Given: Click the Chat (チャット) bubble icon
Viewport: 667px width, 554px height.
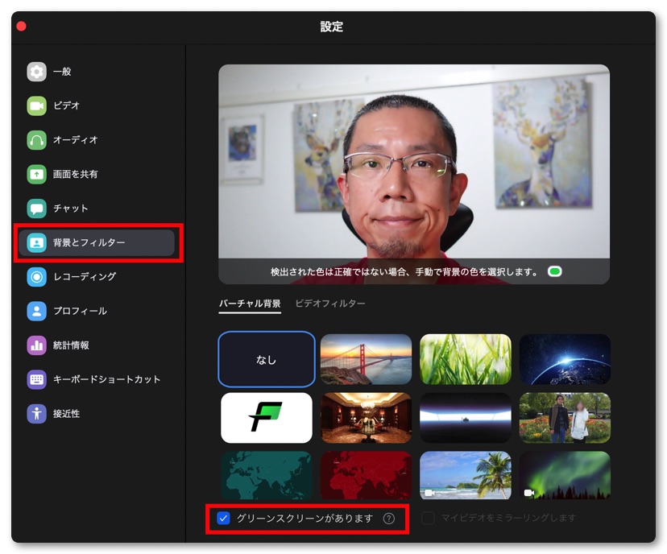Looking at the screenshot, I should coord(37,209).
